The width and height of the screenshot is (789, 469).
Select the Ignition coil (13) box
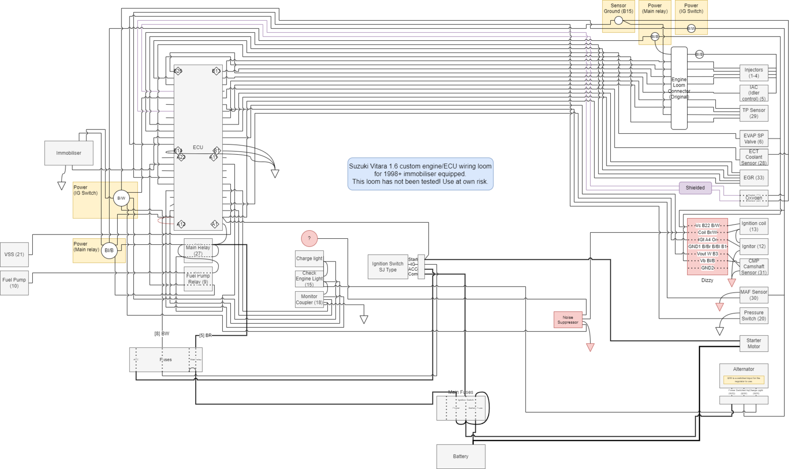(x=754, y=227)
